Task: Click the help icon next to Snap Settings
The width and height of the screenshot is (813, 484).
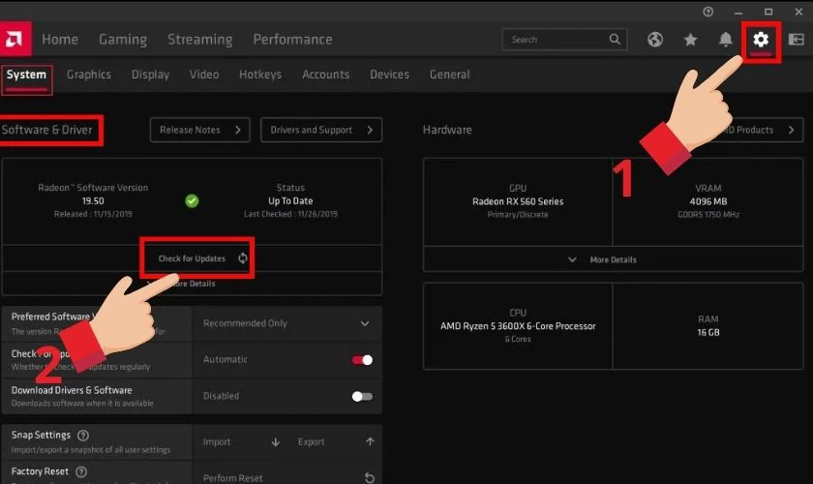Action: click(83, 436)
